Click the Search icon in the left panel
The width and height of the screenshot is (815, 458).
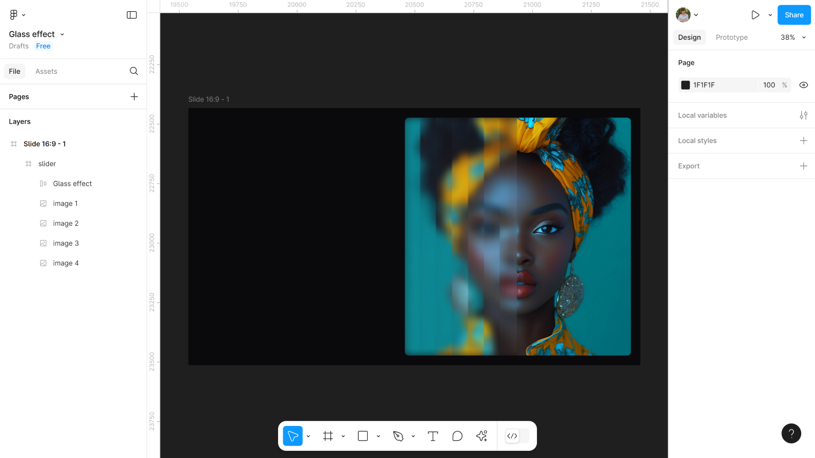point(133,71)
